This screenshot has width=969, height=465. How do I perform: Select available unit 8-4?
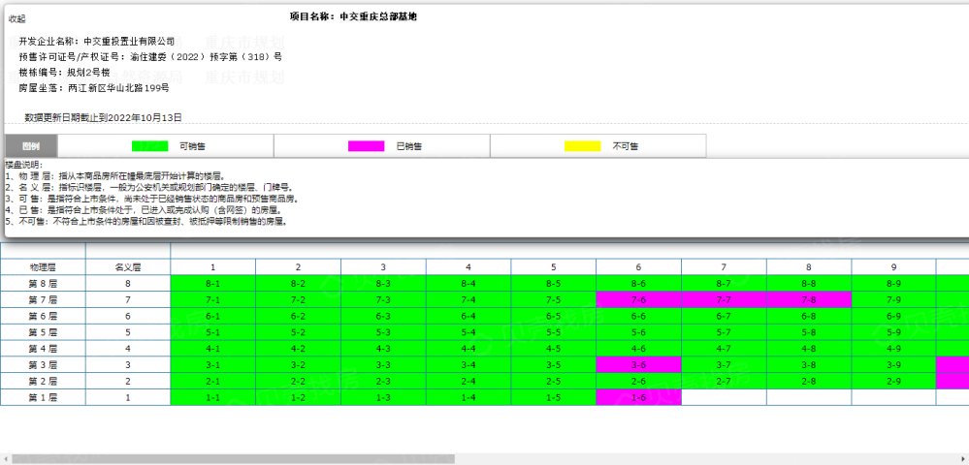coord(468,284)
